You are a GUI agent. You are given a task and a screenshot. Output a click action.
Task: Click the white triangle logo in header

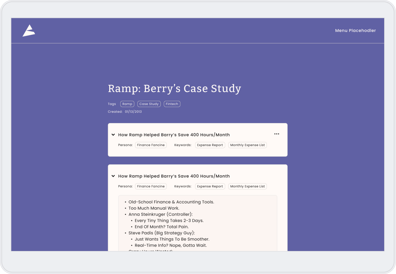[29, 30]
